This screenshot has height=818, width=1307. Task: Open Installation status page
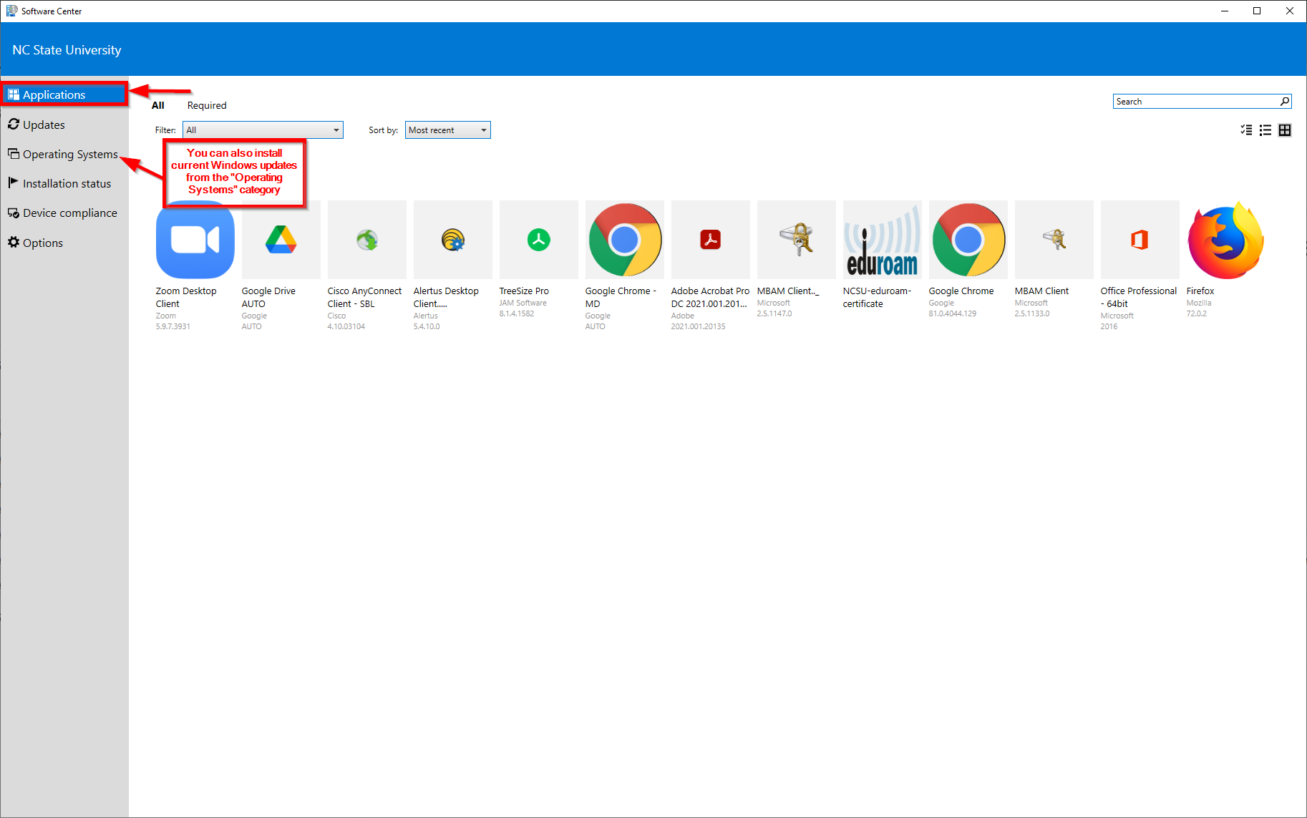67,184
